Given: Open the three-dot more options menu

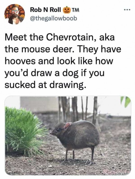Looking at the screenshot, I should [x=127, y=10].
